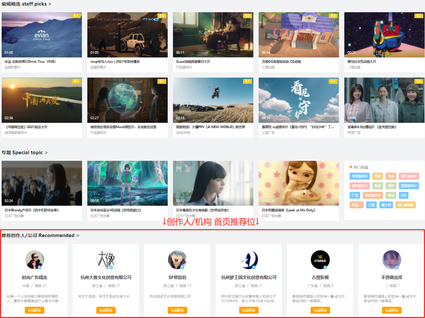The image size is (425, 318).
Task: Expand the 推荐创作人/公司 Recommended section
Action: pyautogui.click(x=40, y=235)
